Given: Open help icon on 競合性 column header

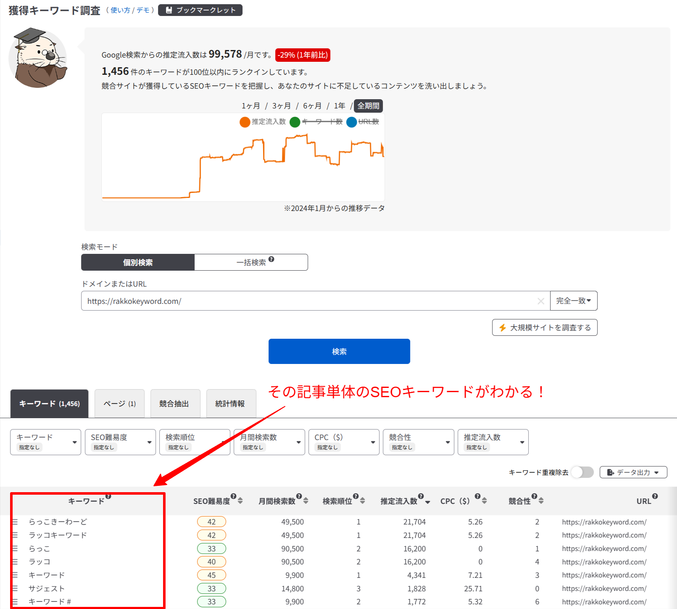Looking at the screenshot, I should (x=535, y=496).
